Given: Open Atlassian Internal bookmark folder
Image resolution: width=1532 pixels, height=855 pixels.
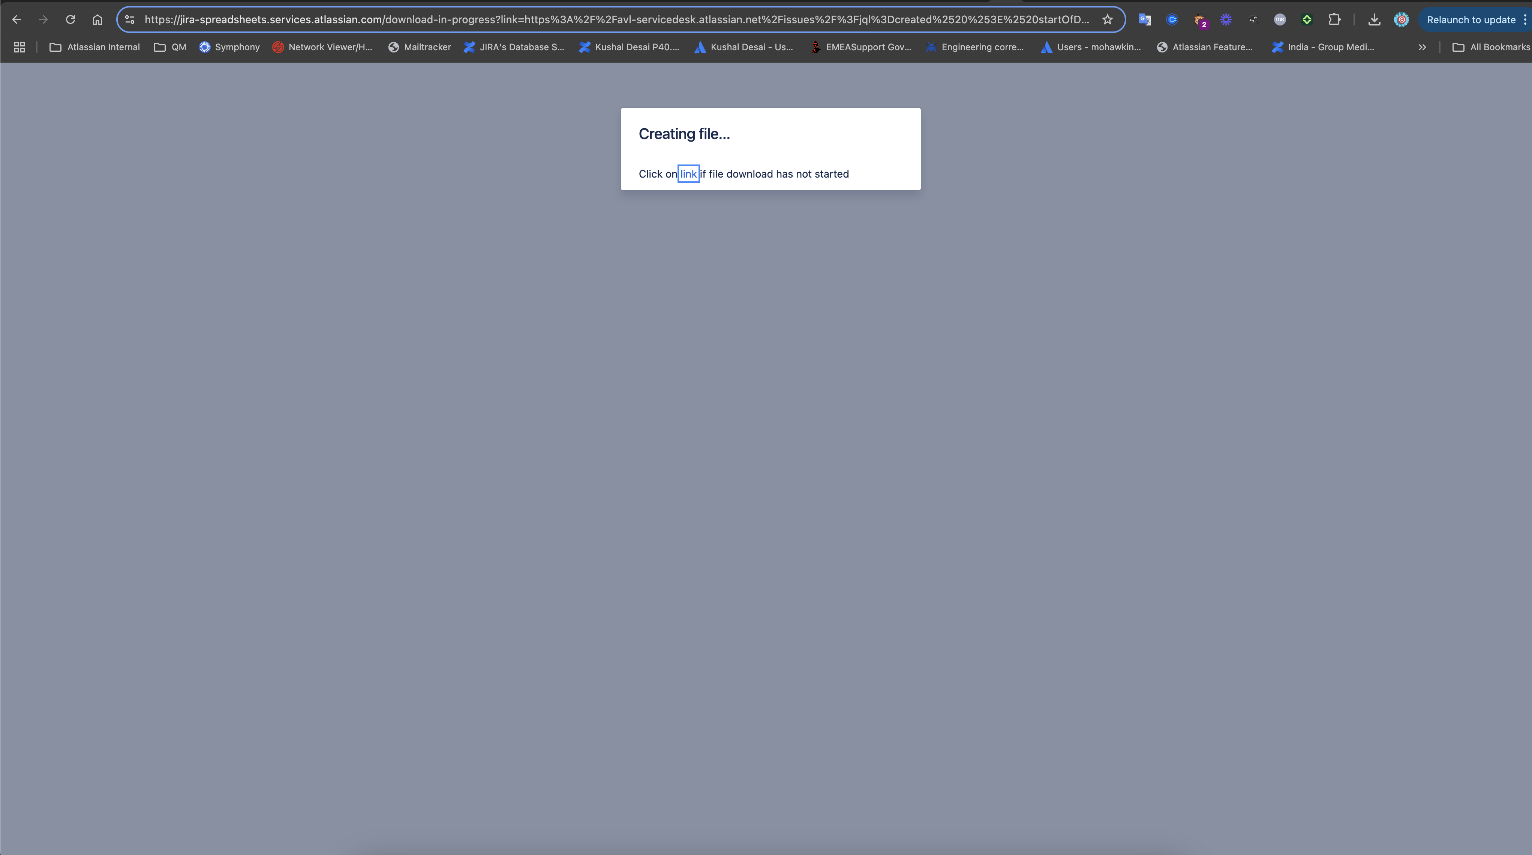Looking at the screenshot, I should click(x=94, y=47).
